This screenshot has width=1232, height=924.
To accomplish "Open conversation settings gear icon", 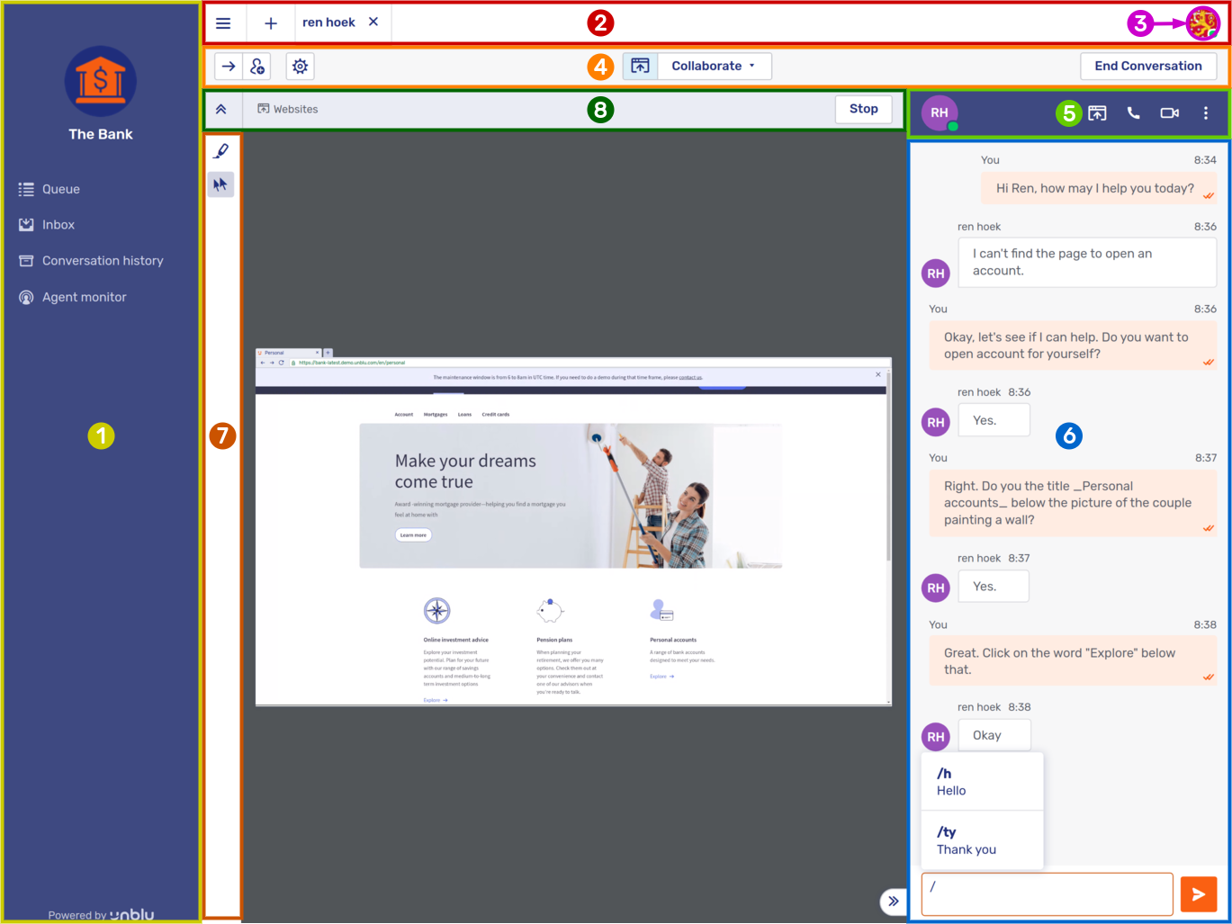I will [301, 67].
